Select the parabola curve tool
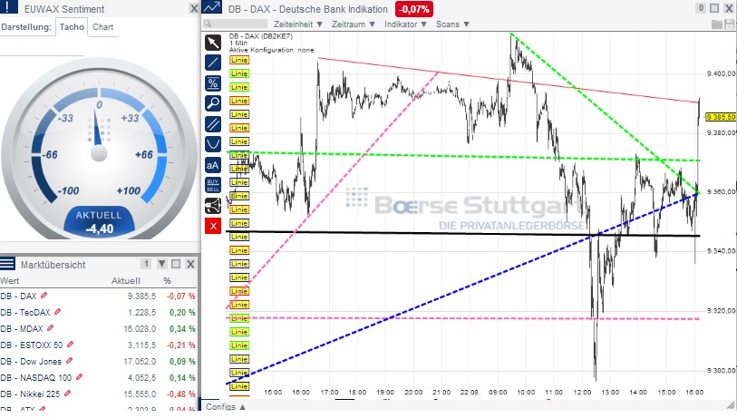 coord(213,144)
